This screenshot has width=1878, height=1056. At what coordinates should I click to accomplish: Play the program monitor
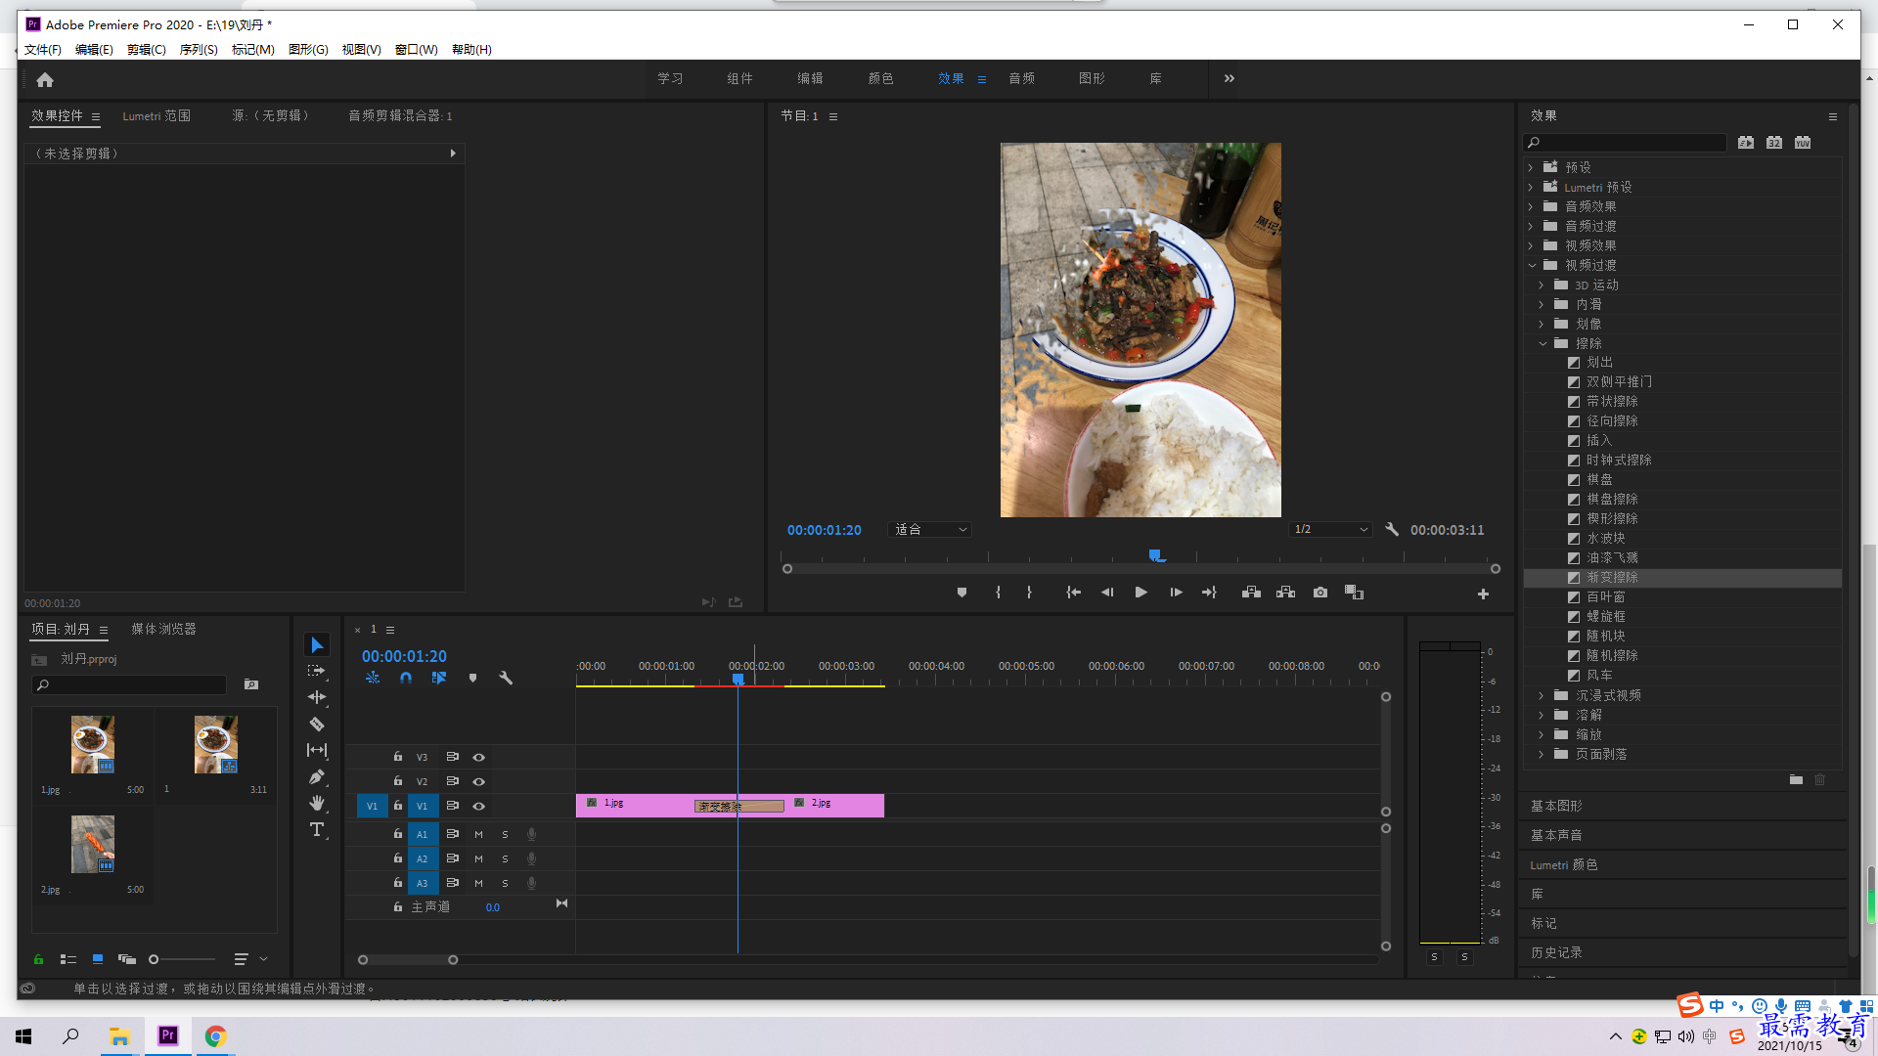[1140, 593]
